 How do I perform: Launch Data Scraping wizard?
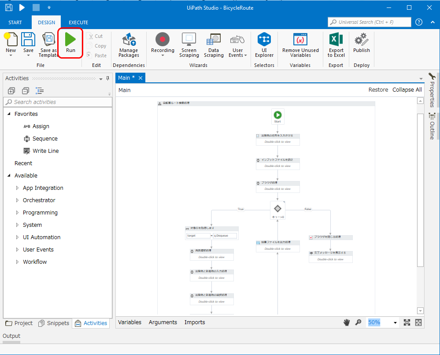click(214, 45)
